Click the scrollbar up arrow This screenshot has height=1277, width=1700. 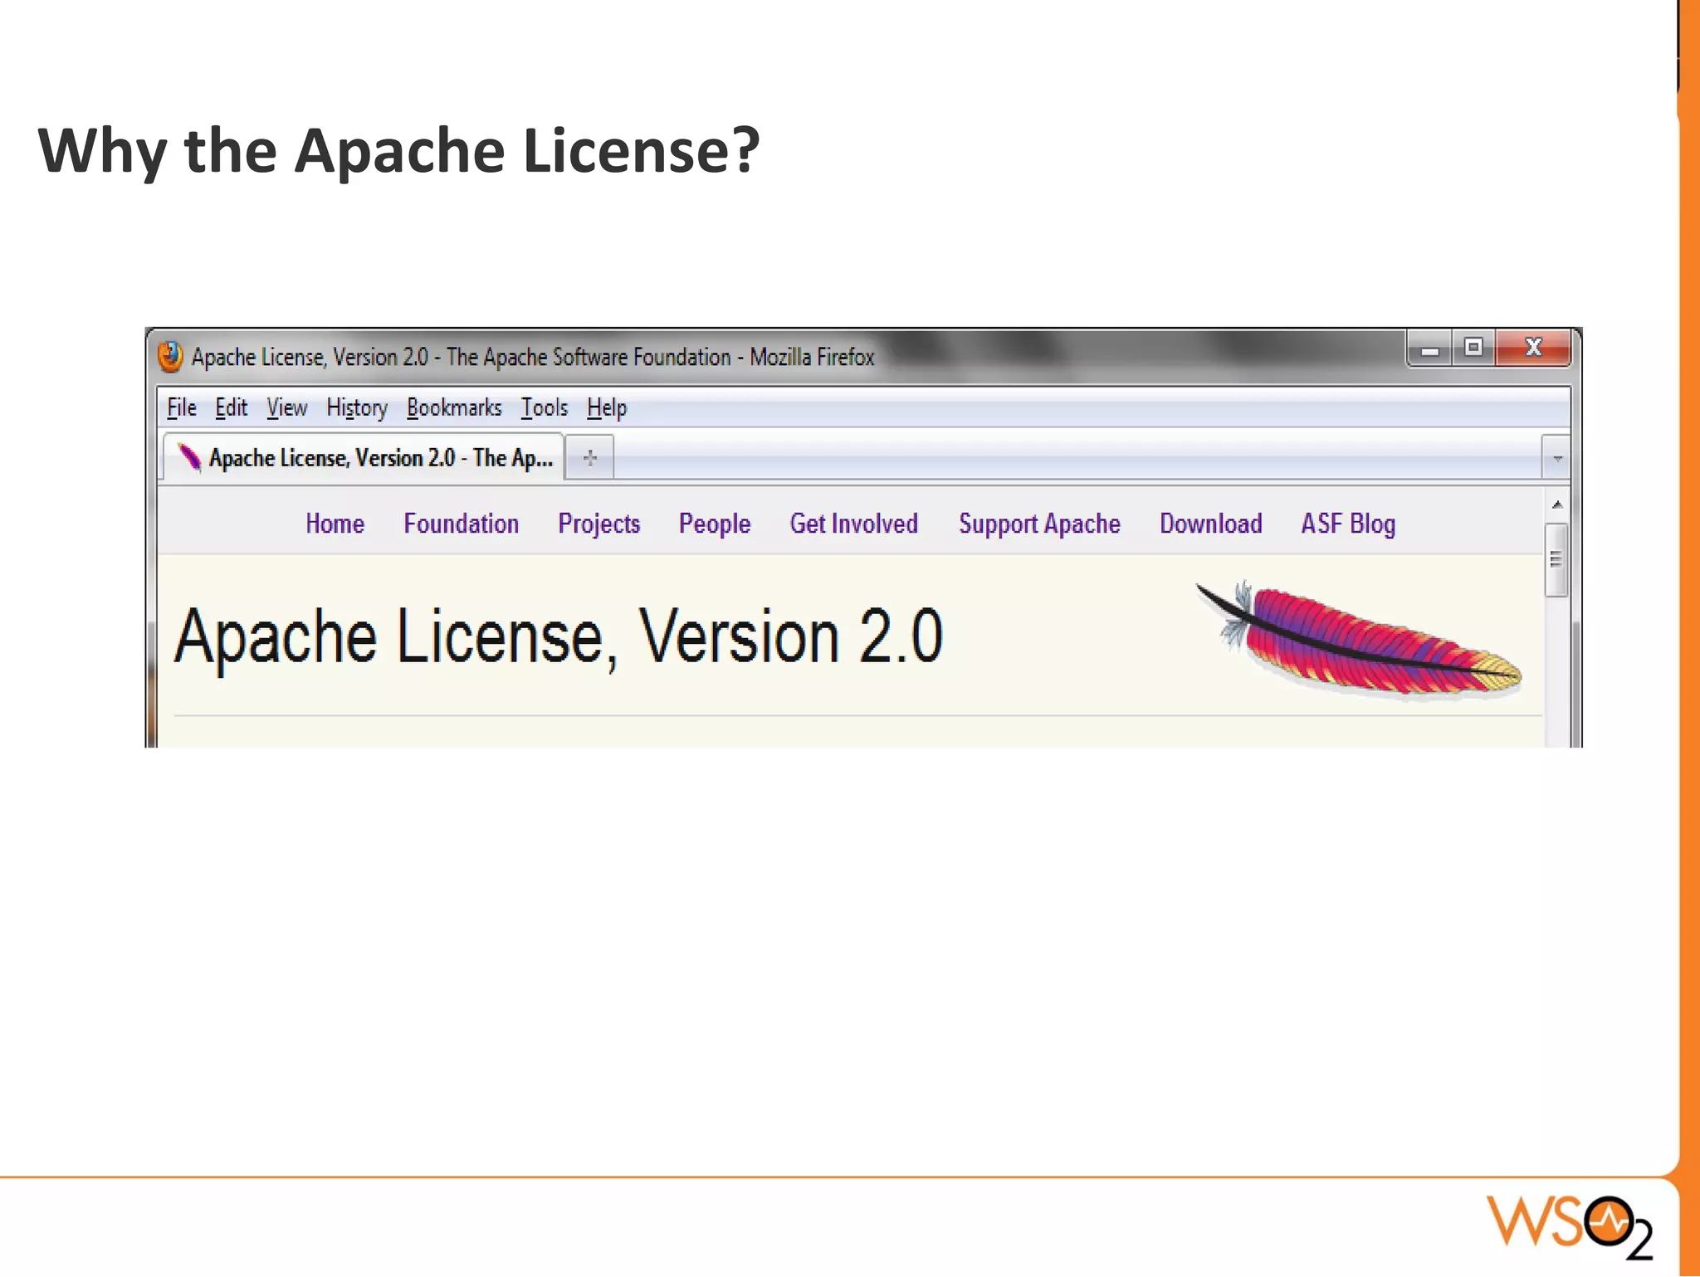coord(1557,504)
